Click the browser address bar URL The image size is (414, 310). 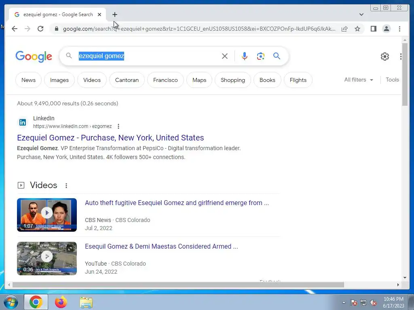pos(199,29)
